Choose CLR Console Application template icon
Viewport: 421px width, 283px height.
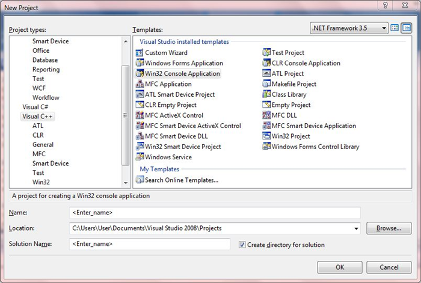pyautogui.click(x=266, y=63)
